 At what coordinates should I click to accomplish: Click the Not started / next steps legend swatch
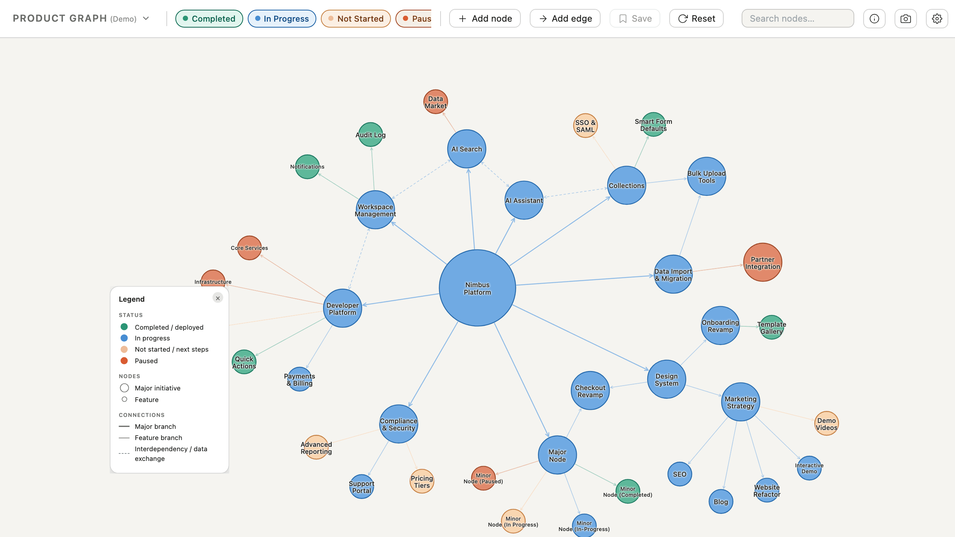click(x=124, y=349)
